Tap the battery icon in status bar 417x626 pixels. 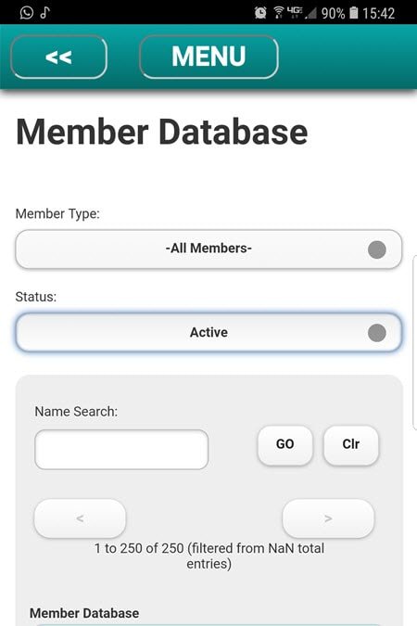354,13
